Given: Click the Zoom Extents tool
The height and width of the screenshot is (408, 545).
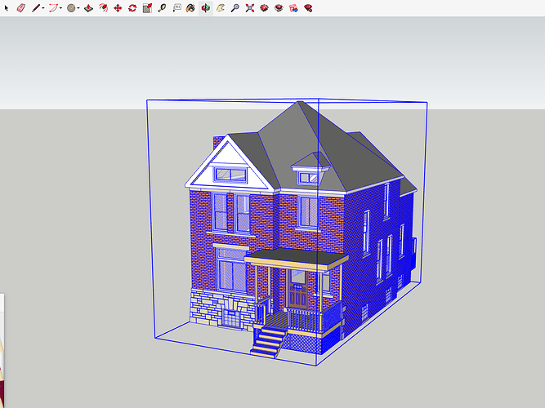Looking at the screenshot, I should (x=249, y=8).
